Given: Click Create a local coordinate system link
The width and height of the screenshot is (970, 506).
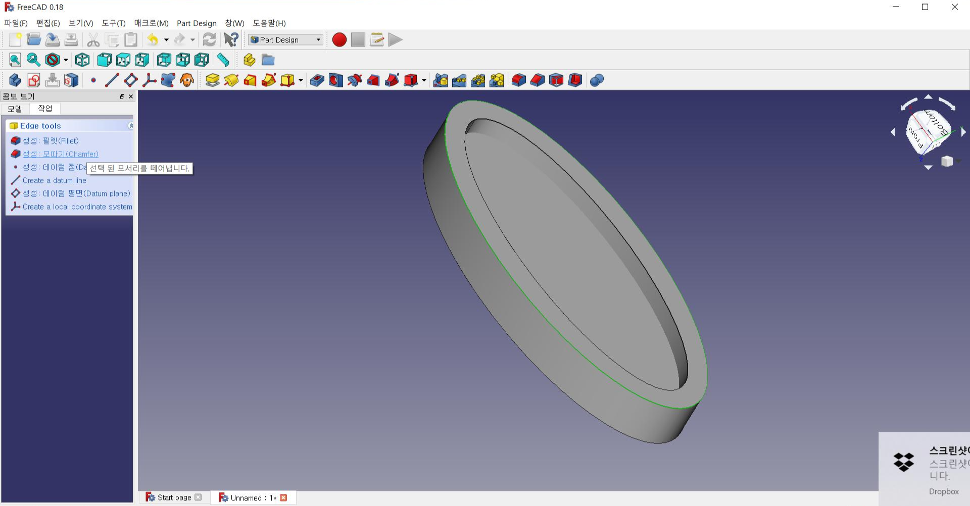Looking at the screenshot, I should (x=77, y=207).
